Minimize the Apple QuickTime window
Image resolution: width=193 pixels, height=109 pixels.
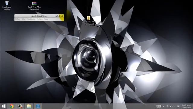click(x=56, y=16)
